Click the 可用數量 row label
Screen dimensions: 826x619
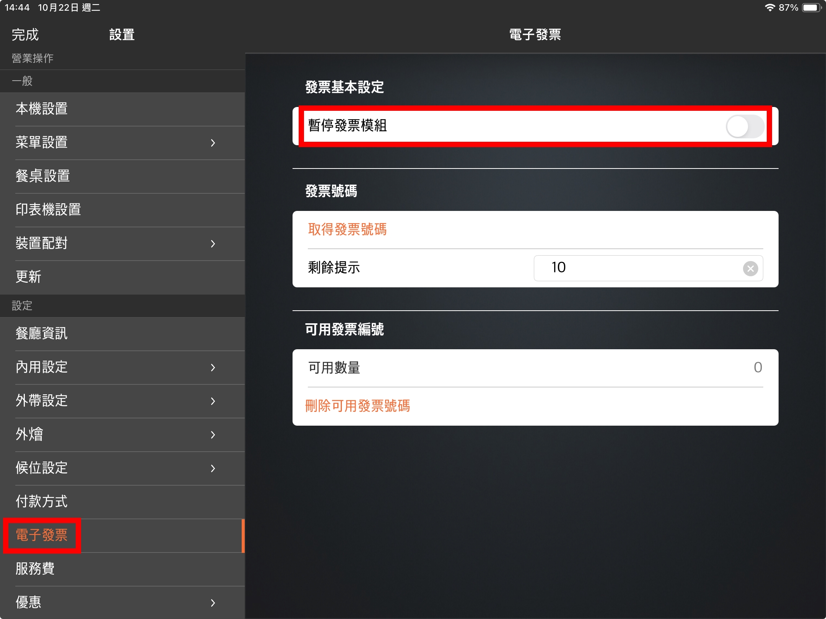tap(334, 368)
